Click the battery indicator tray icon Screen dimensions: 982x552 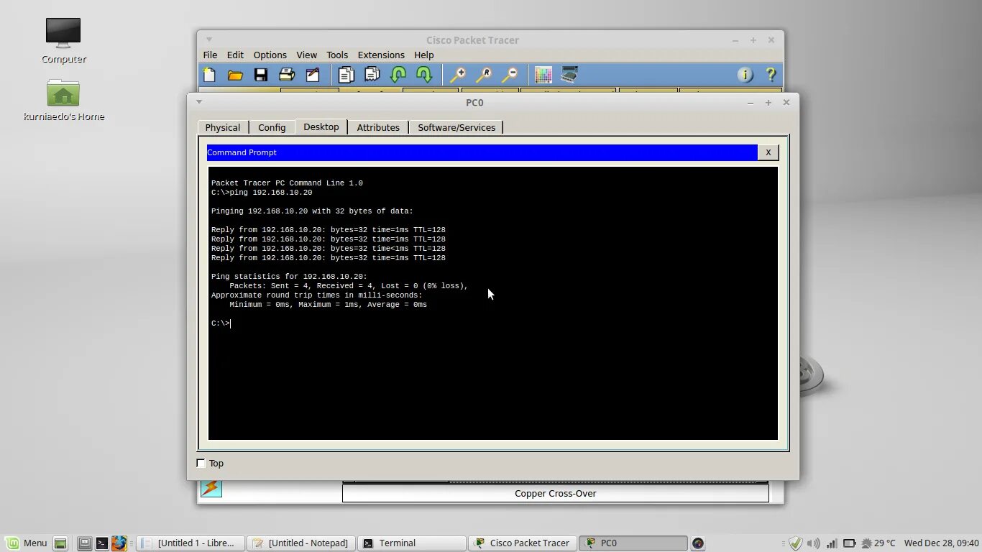pos(849,543)
